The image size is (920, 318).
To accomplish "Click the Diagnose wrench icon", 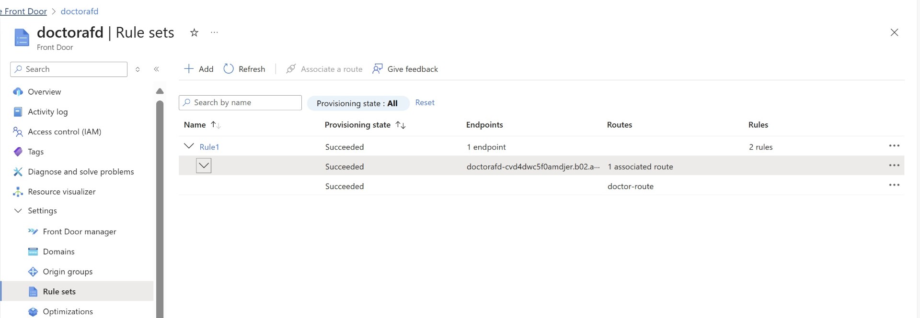I will click(x=18, y=172).
